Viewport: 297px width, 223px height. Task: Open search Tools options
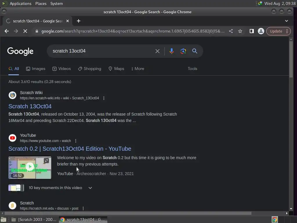tap(193, 69)
